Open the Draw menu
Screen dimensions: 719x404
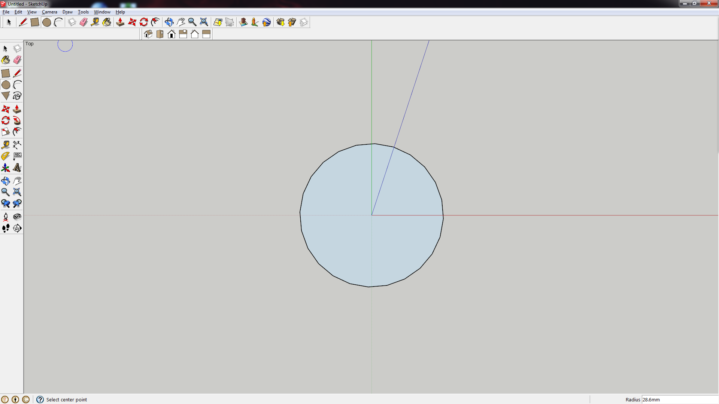pyautogui.click(x=67, y=12)
